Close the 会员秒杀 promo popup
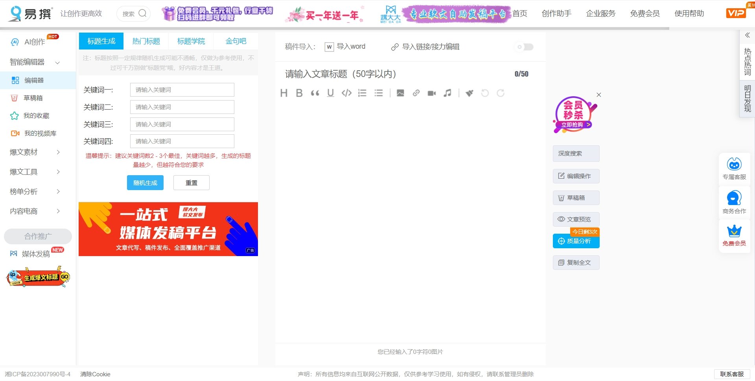The width and height of the screenshot is (755, 381). [598, 95]
